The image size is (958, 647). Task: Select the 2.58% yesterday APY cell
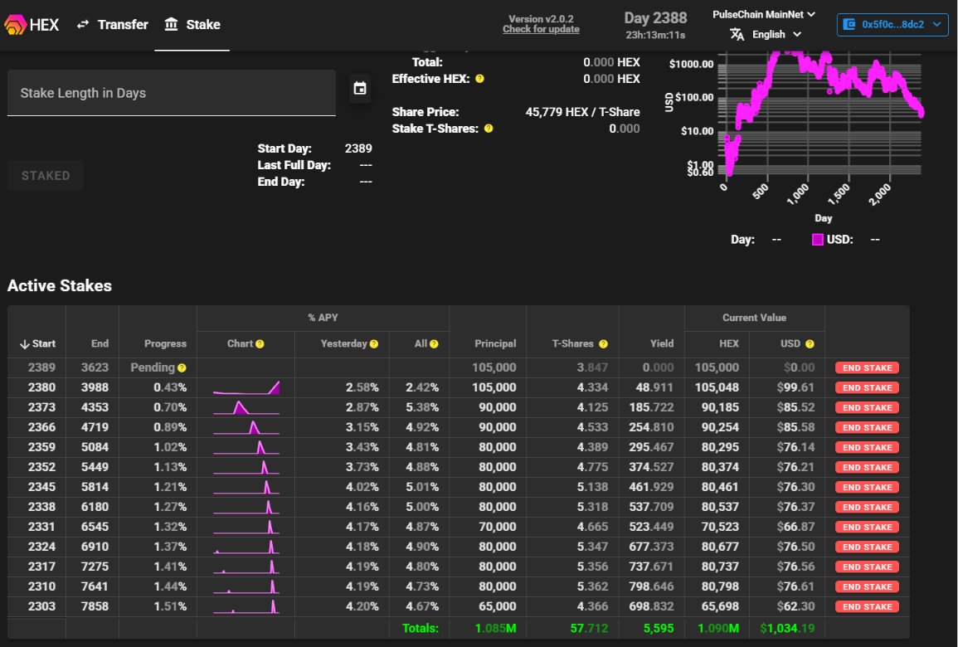(x=362, y=387)
